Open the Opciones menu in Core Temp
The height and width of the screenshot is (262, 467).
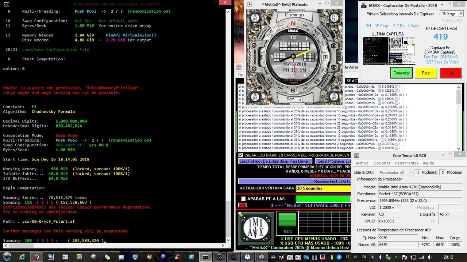pos(382,163)
